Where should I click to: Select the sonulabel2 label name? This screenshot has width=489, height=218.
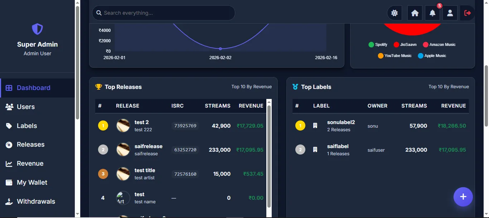point(341,122)
